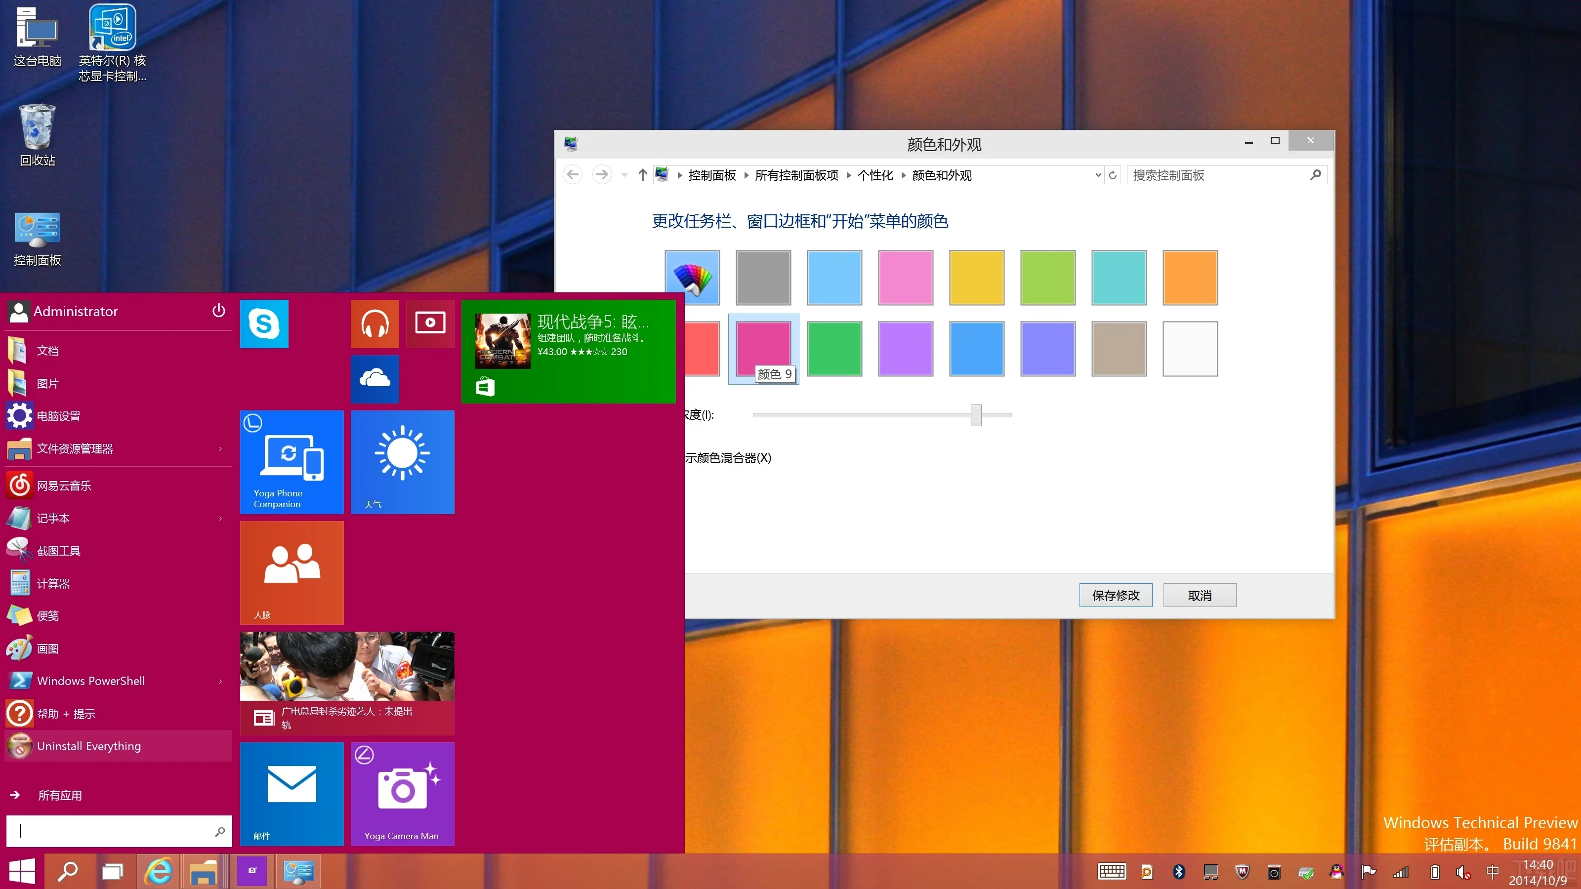Screen dimensions: 1581x889
Task: Click 所有控制面板项 in the breadcrumb
Action: point(796,175)
